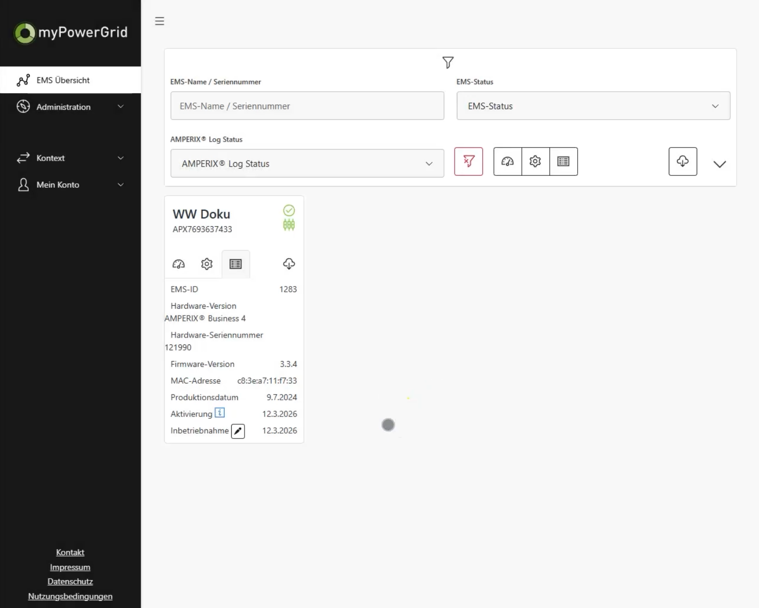Screen dimensions: 759x608
Task: Select WW Doku details list tab
Action: click(x=236, y=264)
